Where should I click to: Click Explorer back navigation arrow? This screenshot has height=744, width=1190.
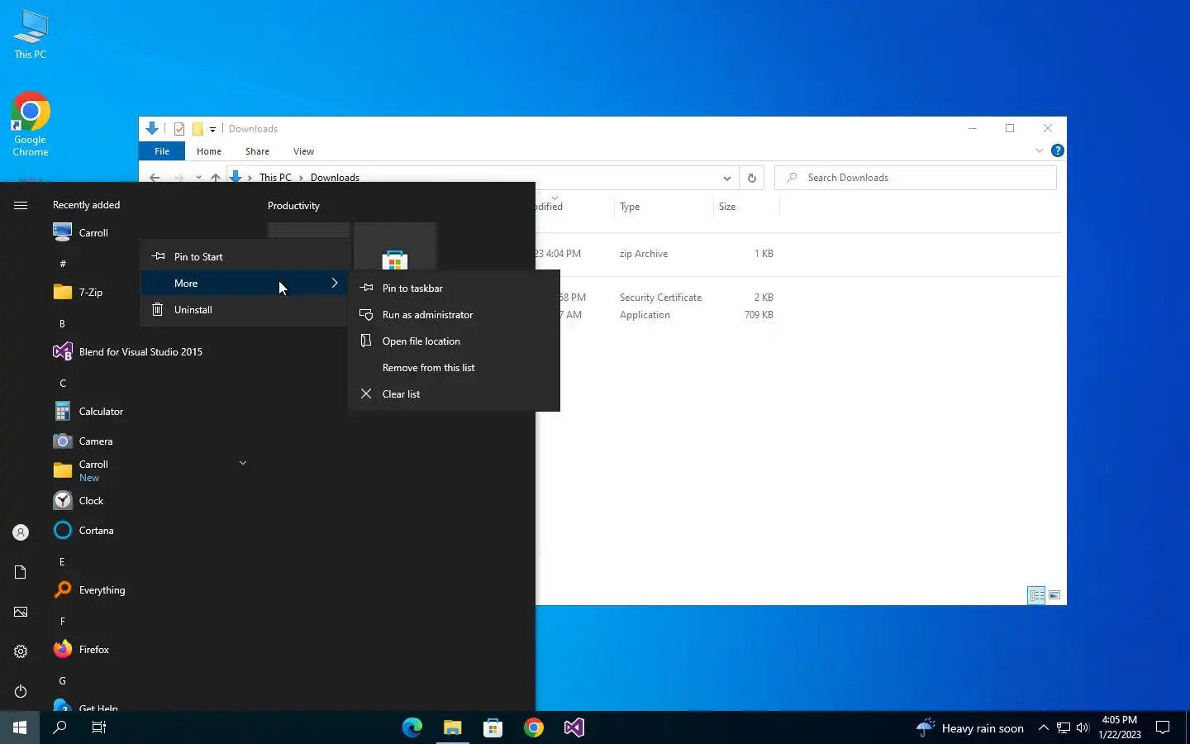pyautogui.click(x=155, y=177)
